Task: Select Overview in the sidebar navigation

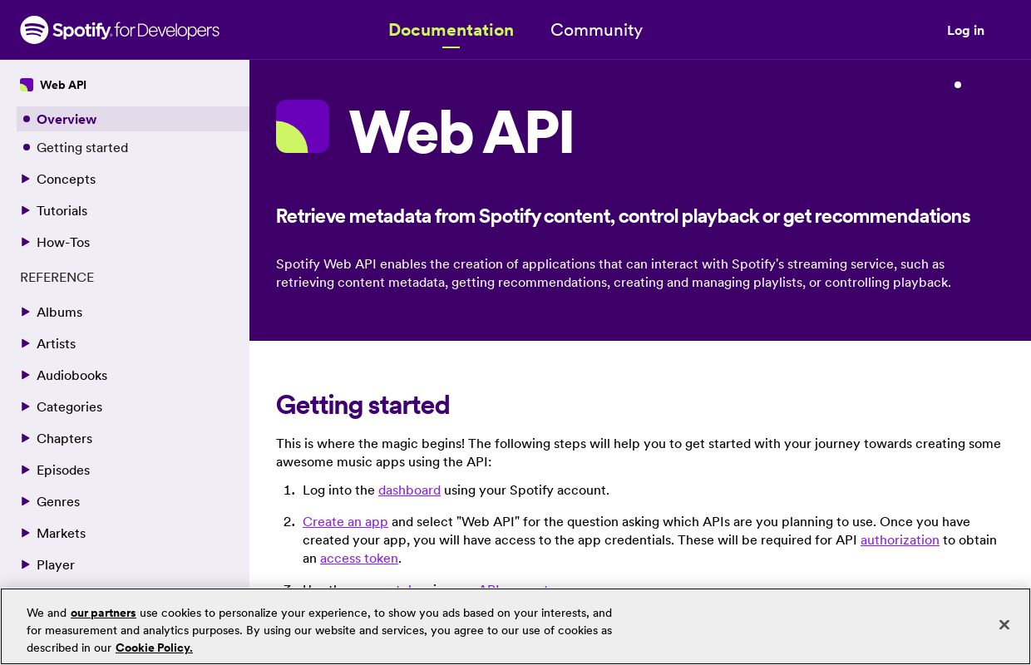Action: point(67,119)
